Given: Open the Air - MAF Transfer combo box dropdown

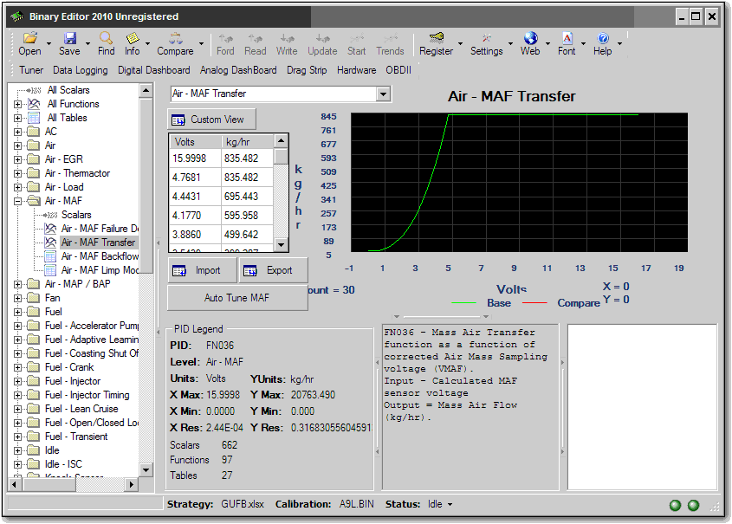Looking at the screenshot, I should 383,94.
